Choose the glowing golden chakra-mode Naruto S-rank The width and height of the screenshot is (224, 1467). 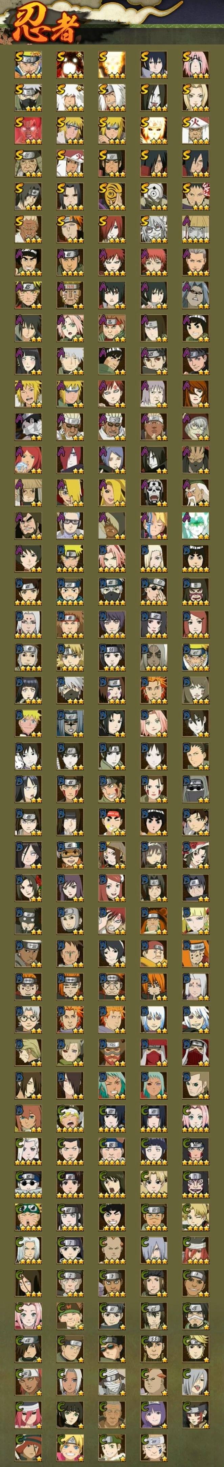[x=112, y=65]
